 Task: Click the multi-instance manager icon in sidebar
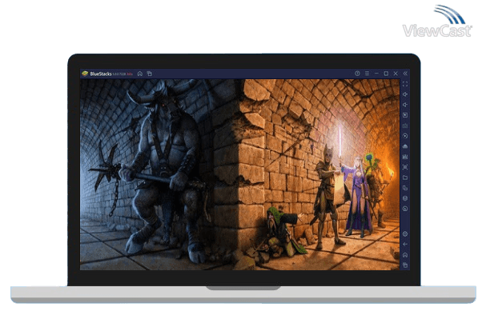tap(405, 188)
